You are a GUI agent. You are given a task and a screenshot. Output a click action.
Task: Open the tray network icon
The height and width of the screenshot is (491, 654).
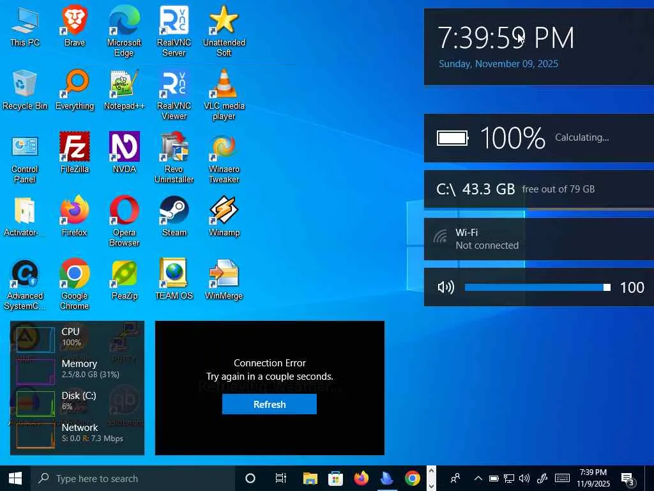coord(509,478)
